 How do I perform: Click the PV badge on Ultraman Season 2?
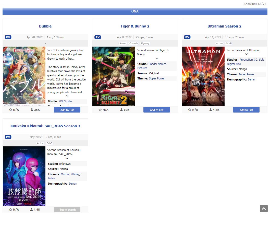coord(187,37)
